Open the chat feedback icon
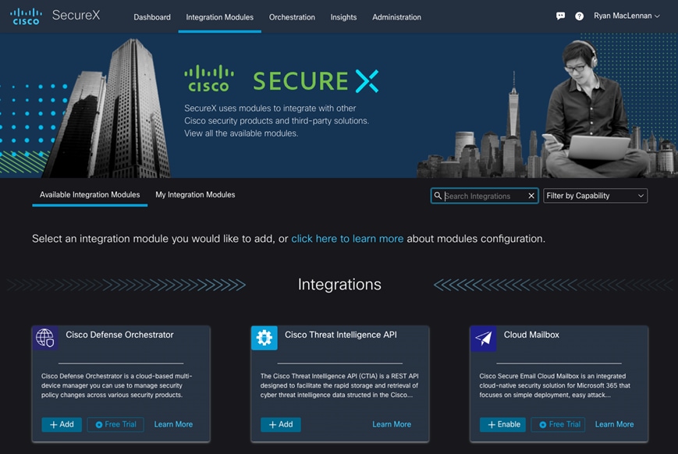Viewport: 678px width, 454px height. 560,16
